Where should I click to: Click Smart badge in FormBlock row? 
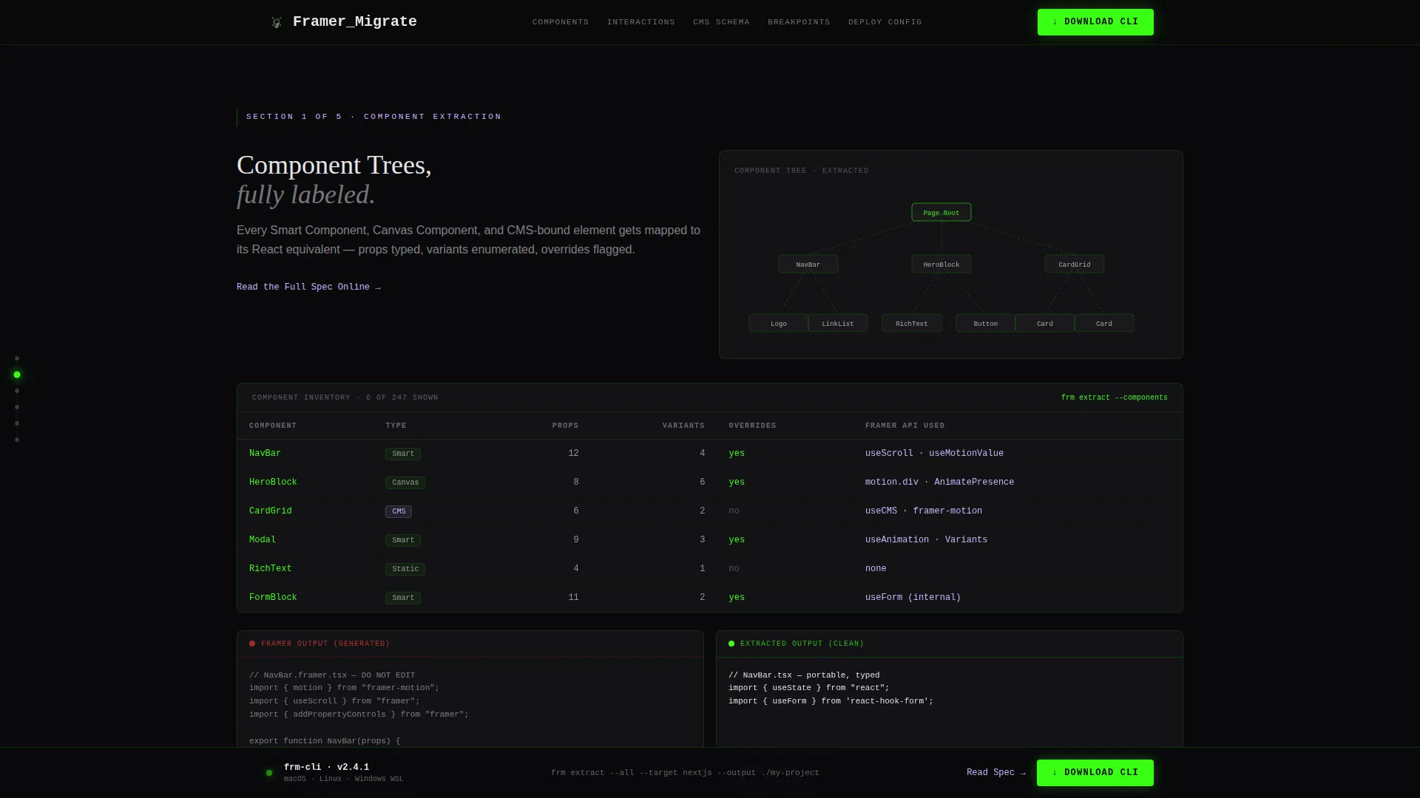[x=403, y=598]
